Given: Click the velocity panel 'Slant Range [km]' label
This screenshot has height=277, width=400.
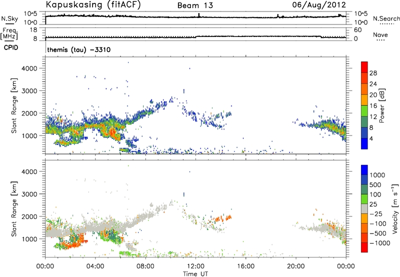Looking at the screenshot, I should click(x=14, y=209).
